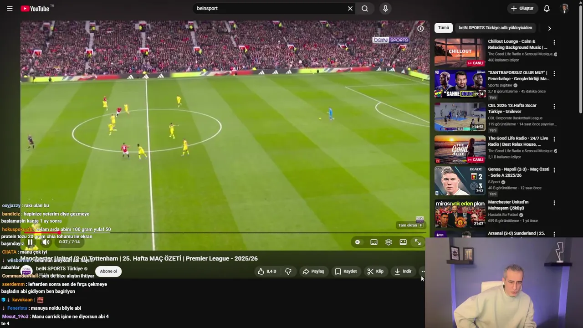The height and width of the screenshot is (328, 583).
Task: Open CBL 2026 13.Hafta Socar title
Action: 512,108
